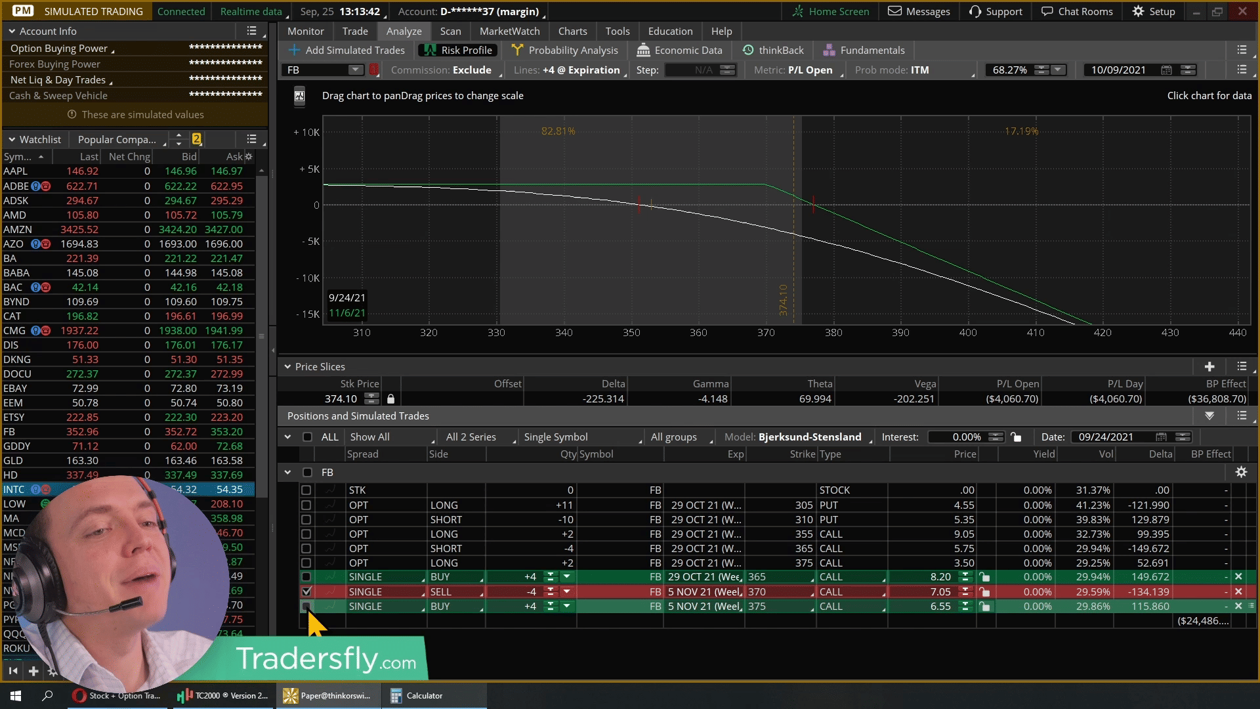Check the STK FB stock row checkbox
This screenshot has width=1260, height=709.
pyautogui.click(x=306, y=490)
